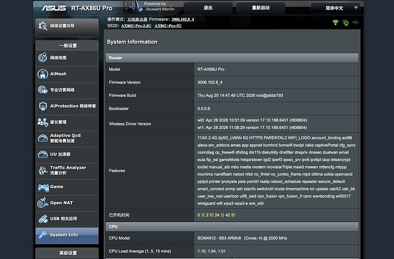Click the Asuswrt-Merlin powered-by text
394x259 pixels.
[x=160, y=9]
